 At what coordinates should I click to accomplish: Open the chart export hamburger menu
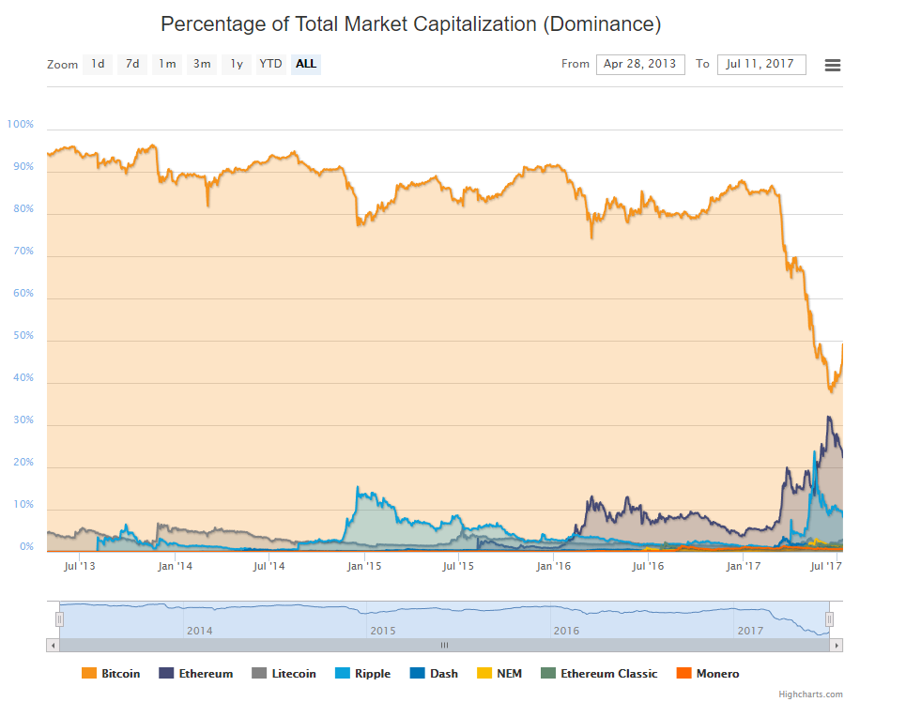(832, 64)
